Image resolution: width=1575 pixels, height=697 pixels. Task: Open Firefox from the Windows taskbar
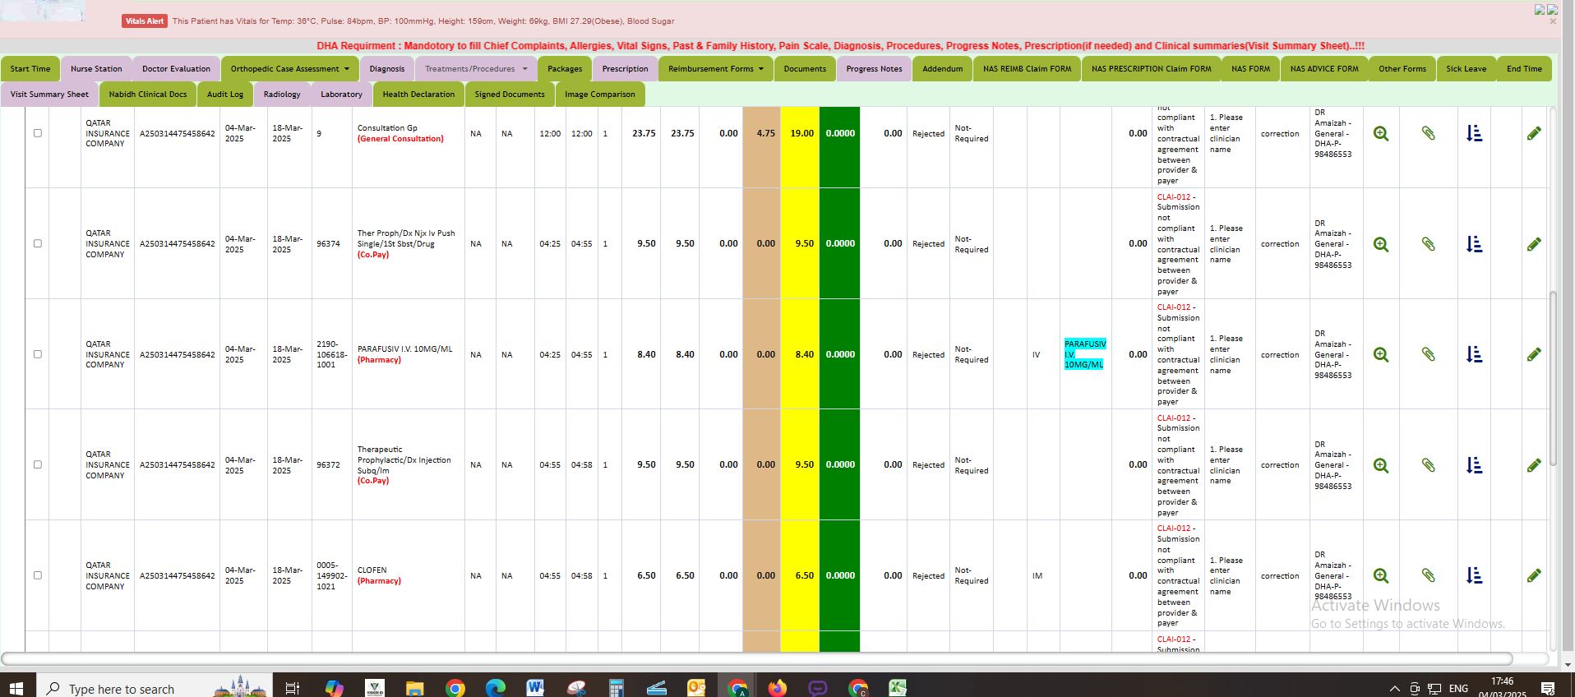pyautogui.click(x=777, y=688)
